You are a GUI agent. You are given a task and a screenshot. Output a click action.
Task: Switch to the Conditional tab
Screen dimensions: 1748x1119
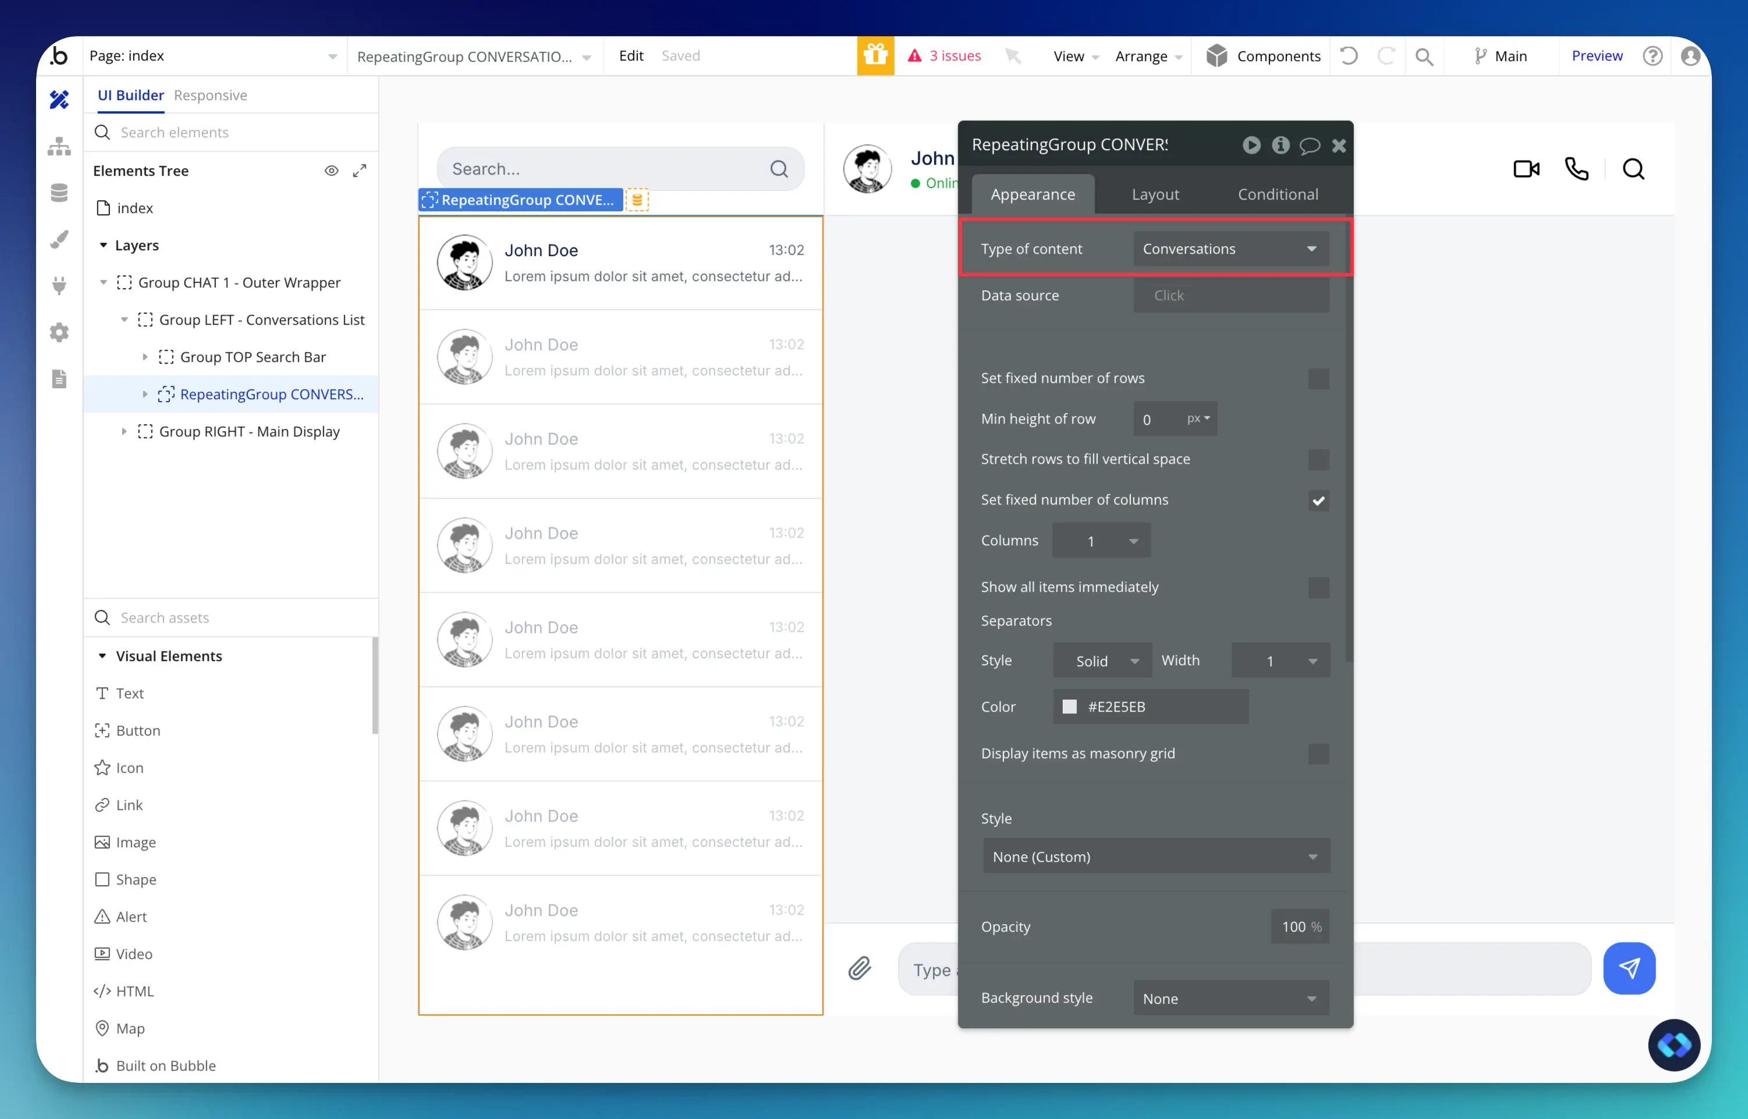pos(1277,194)
